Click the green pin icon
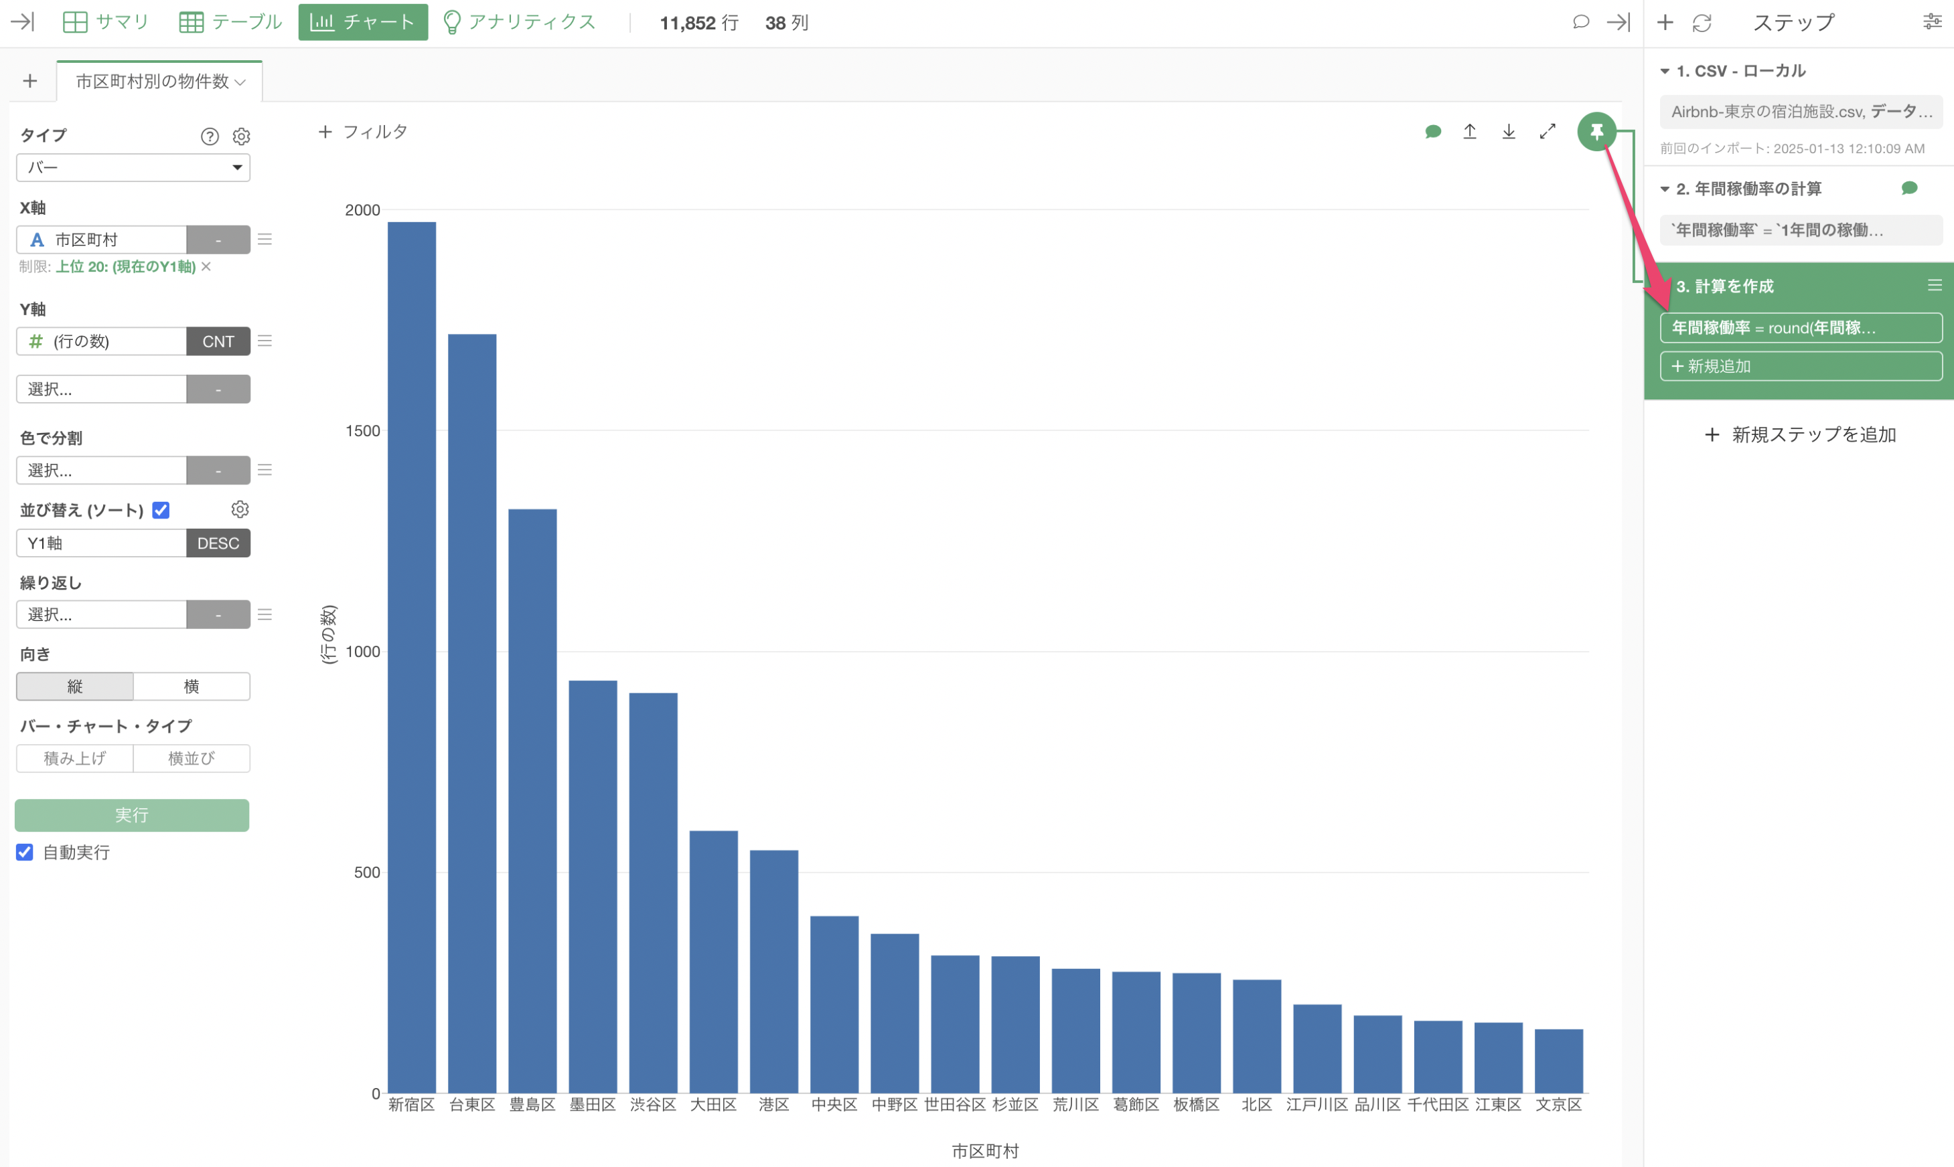 coord(1596,131)
